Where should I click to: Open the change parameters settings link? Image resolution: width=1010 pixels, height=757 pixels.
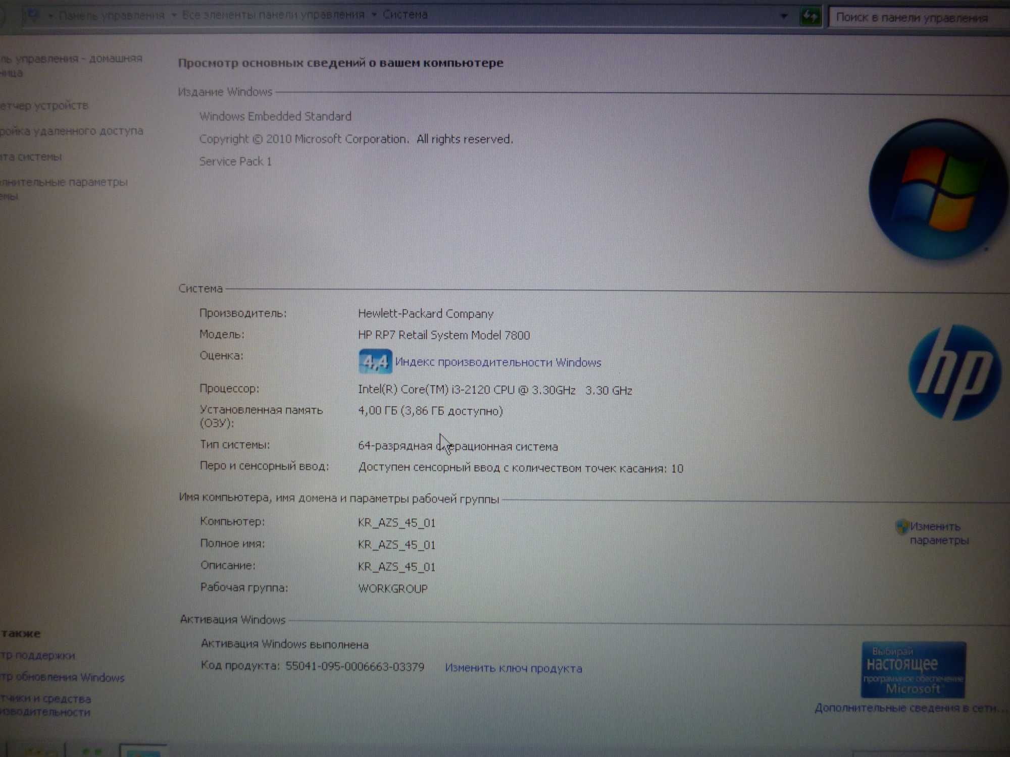939,533
